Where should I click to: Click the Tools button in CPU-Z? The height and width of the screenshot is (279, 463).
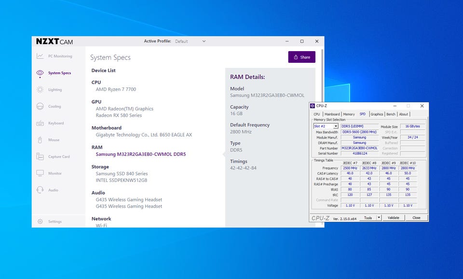[x=368, y=218]
